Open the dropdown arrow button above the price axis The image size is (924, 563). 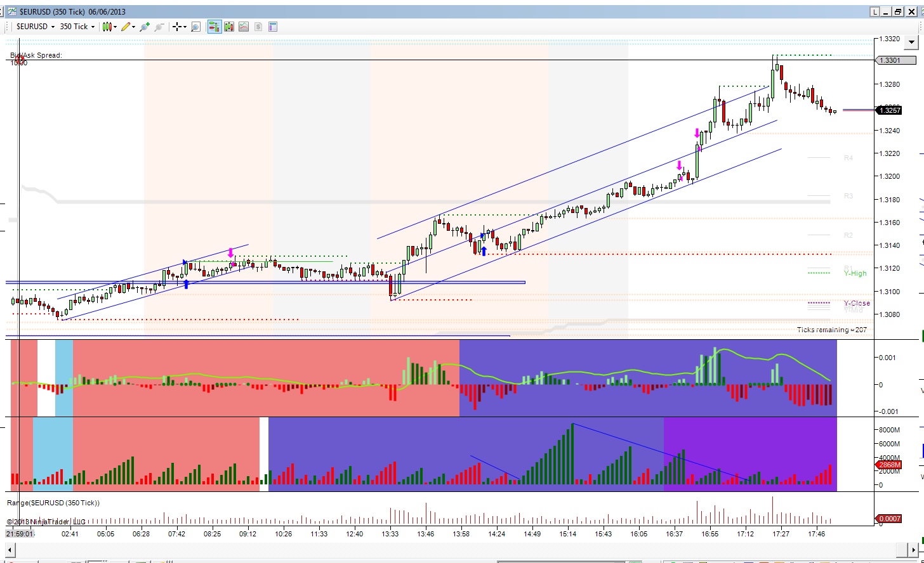click(x=912, y=43)
